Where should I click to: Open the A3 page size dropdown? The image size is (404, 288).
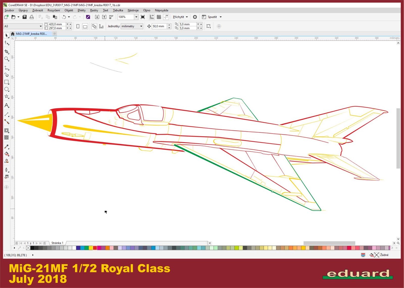pyautogui.click(x=41, y=26)
